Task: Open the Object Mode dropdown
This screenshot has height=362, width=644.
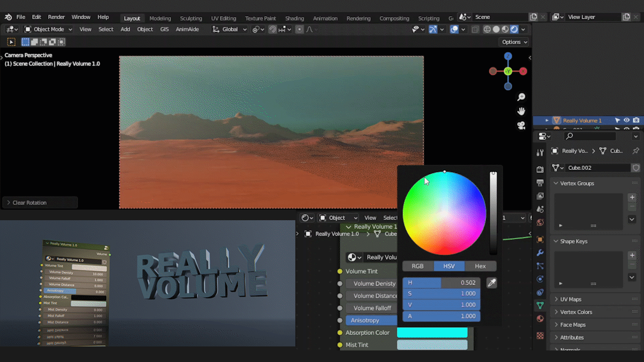Action: click(x=48, y=29)
